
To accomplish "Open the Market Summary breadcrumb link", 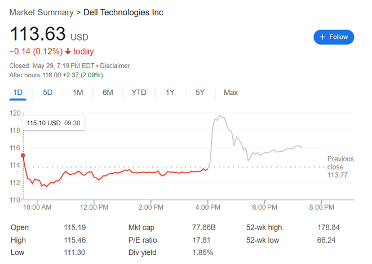I will [41, 12].
